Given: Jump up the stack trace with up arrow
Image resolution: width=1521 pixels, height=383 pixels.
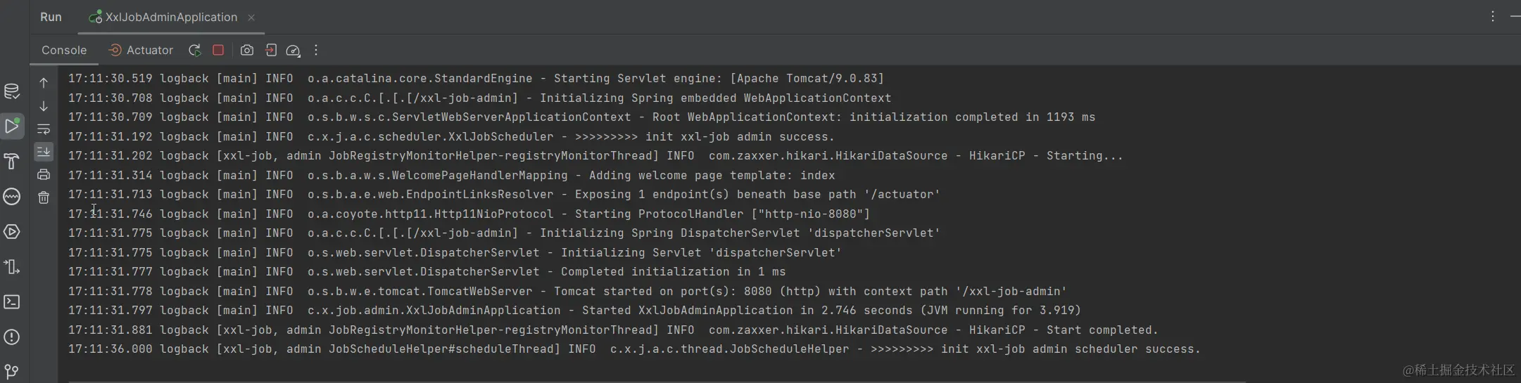Looking at the screenshot, I should click(44, 83).
